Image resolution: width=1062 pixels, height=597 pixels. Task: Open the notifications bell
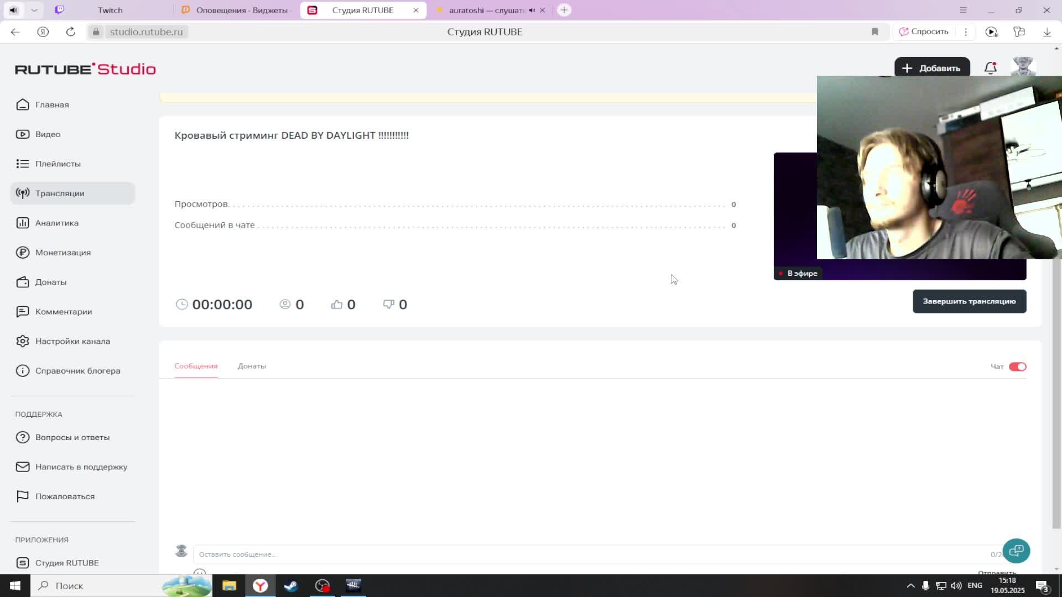tap(991, 68)
